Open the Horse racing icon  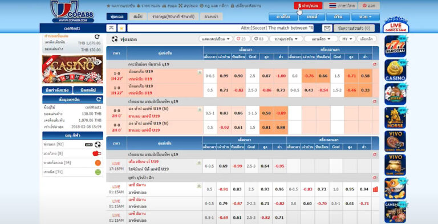pos(395,117)
